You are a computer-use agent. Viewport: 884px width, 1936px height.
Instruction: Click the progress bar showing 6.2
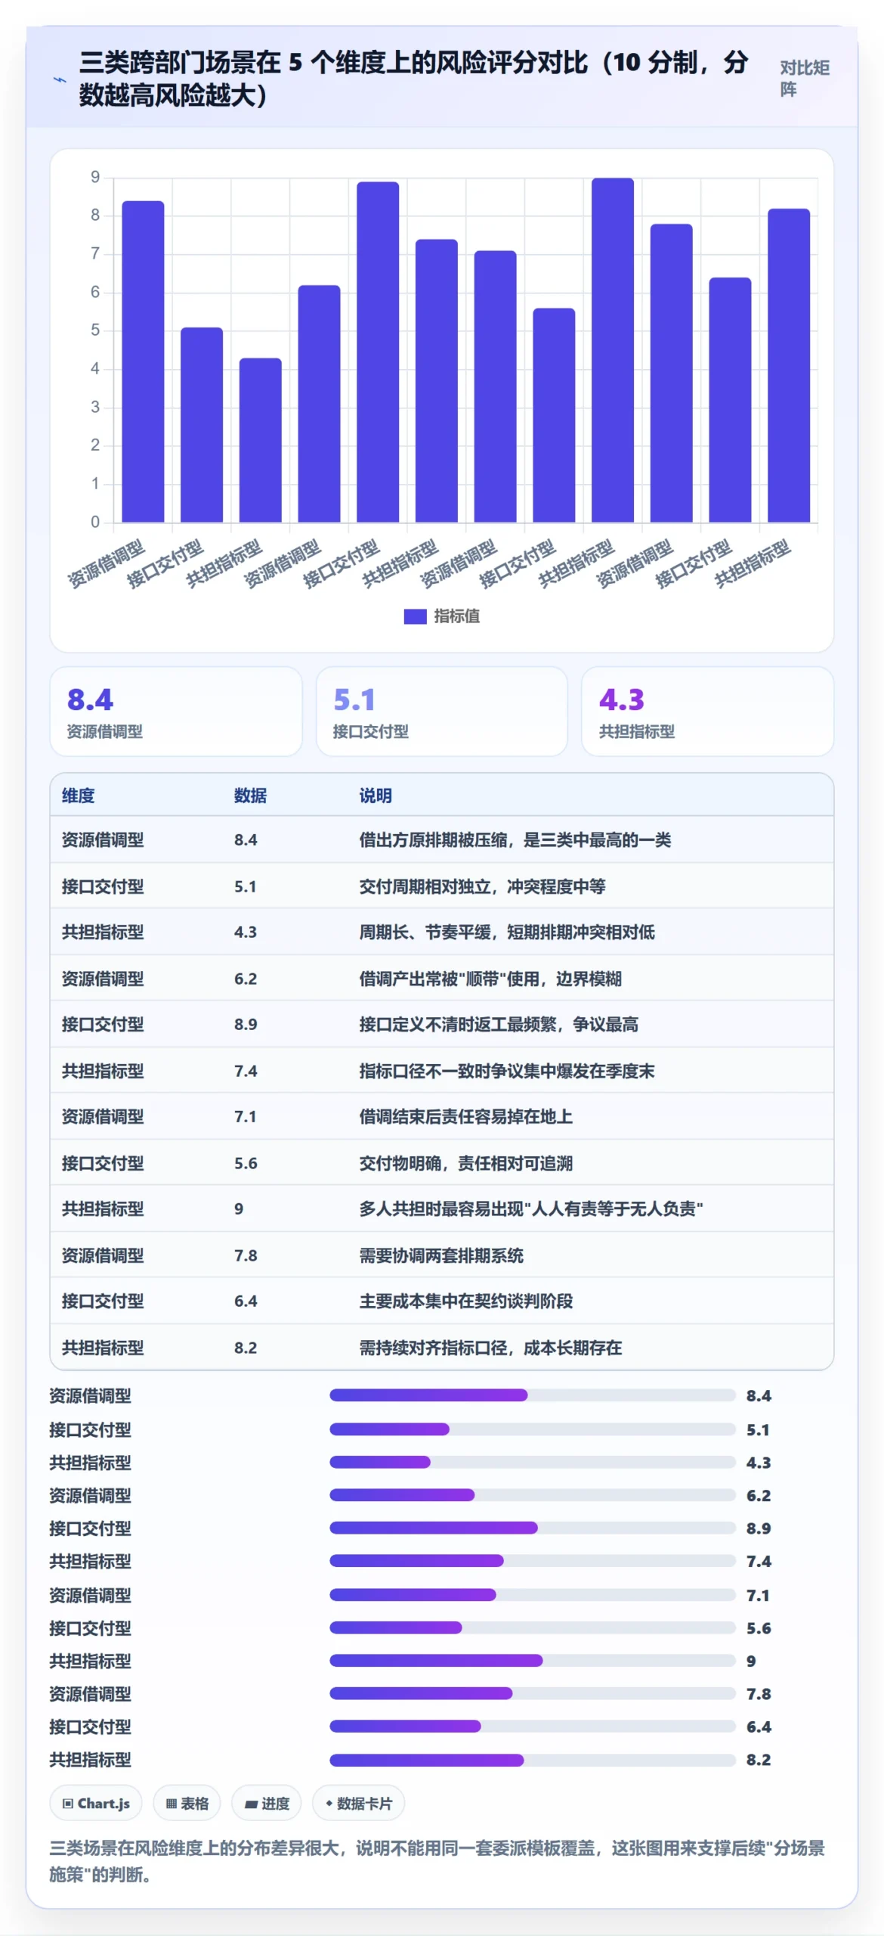[x=533, y=1495]
